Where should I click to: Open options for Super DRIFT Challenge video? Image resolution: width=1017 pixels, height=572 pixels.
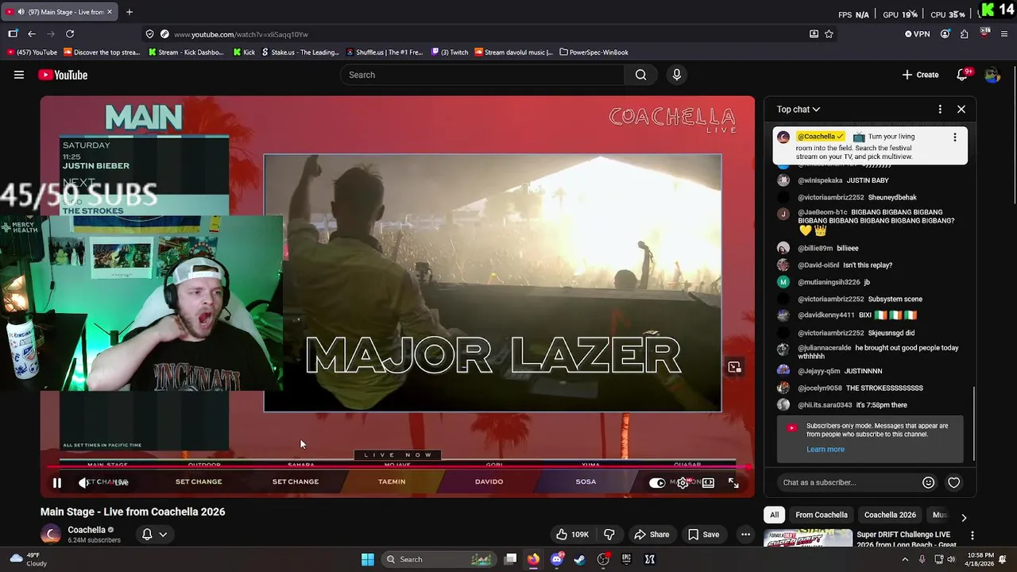972,535
